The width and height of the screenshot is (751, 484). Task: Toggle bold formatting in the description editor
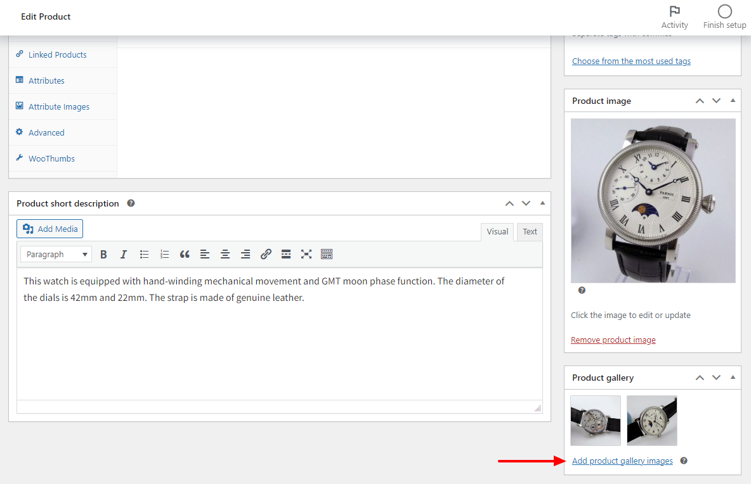(103, 254)
